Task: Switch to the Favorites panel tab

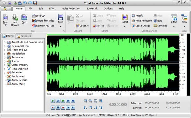Action: pyautogui.click(x=24, y=36)
